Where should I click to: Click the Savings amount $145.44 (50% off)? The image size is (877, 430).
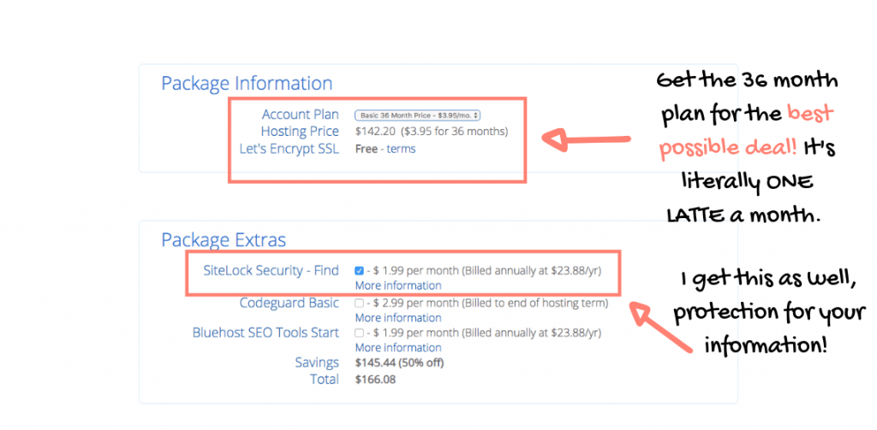click(x=399, y=363)
